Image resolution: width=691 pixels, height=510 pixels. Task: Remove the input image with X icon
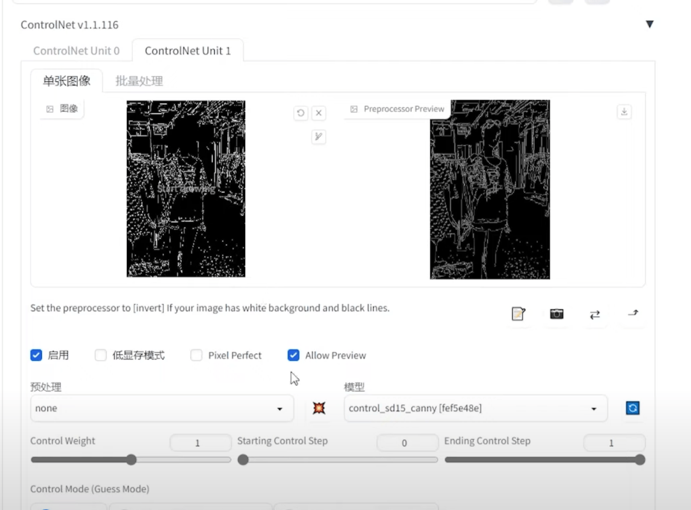pyautogui.click(x=319, y=113)
